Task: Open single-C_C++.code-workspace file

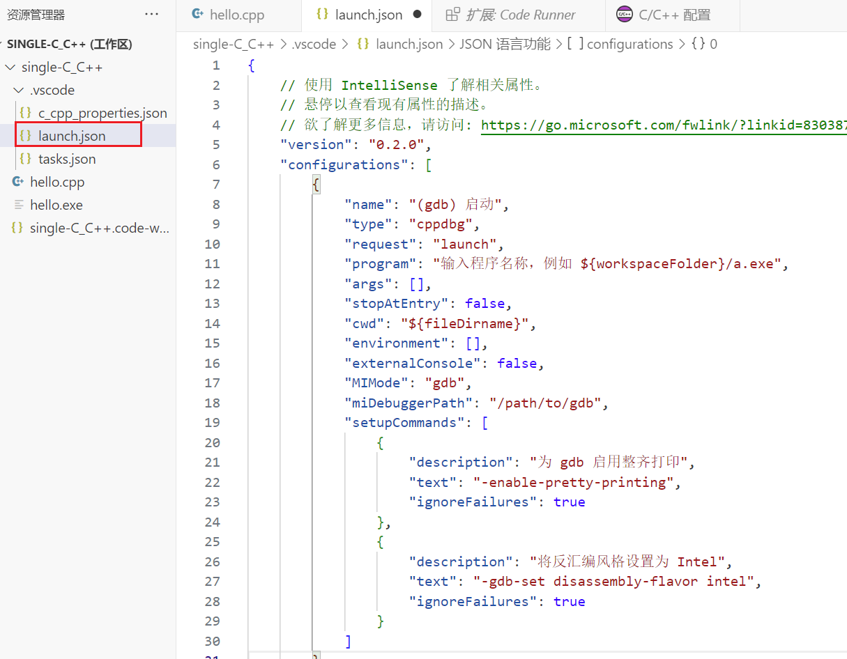Action: point(99,228)
